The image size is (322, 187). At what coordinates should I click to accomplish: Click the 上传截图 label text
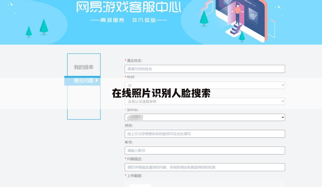[134, 176]
